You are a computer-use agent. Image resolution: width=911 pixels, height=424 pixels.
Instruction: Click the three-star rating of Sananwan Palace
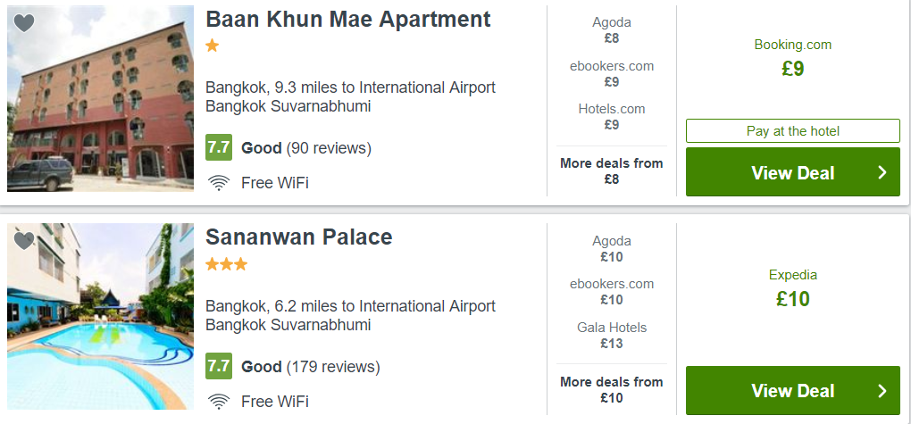[x=226, y=264]
